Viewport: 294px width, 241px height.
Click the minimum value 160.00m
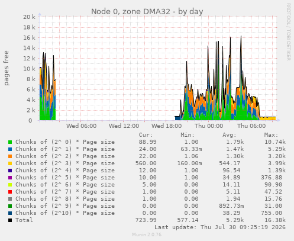(189, 163)
